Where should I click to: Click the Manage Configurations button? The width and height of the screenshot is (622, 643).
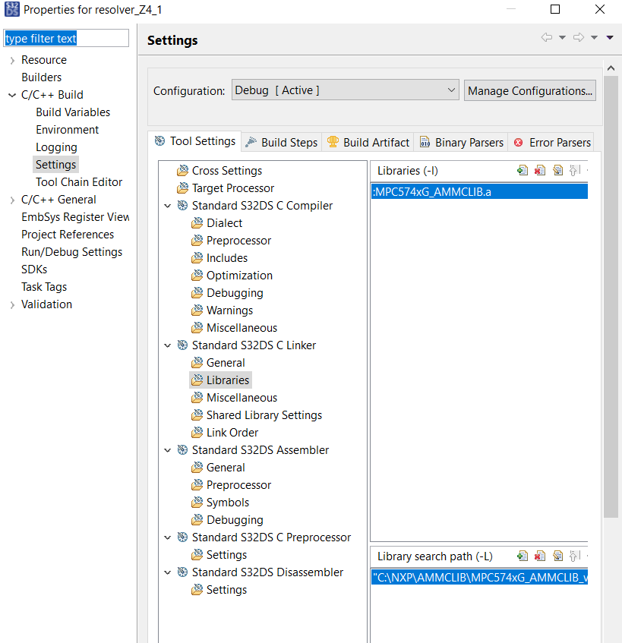[x=530, y=90]
